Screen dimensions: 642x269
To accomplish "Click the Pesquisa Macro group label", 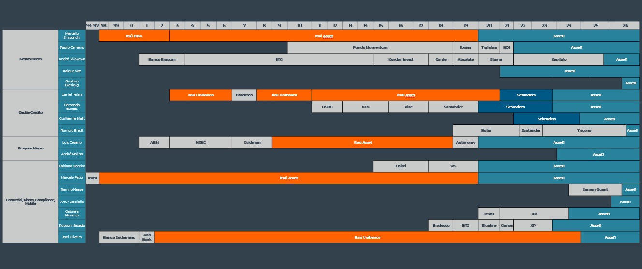I will 30,148.
